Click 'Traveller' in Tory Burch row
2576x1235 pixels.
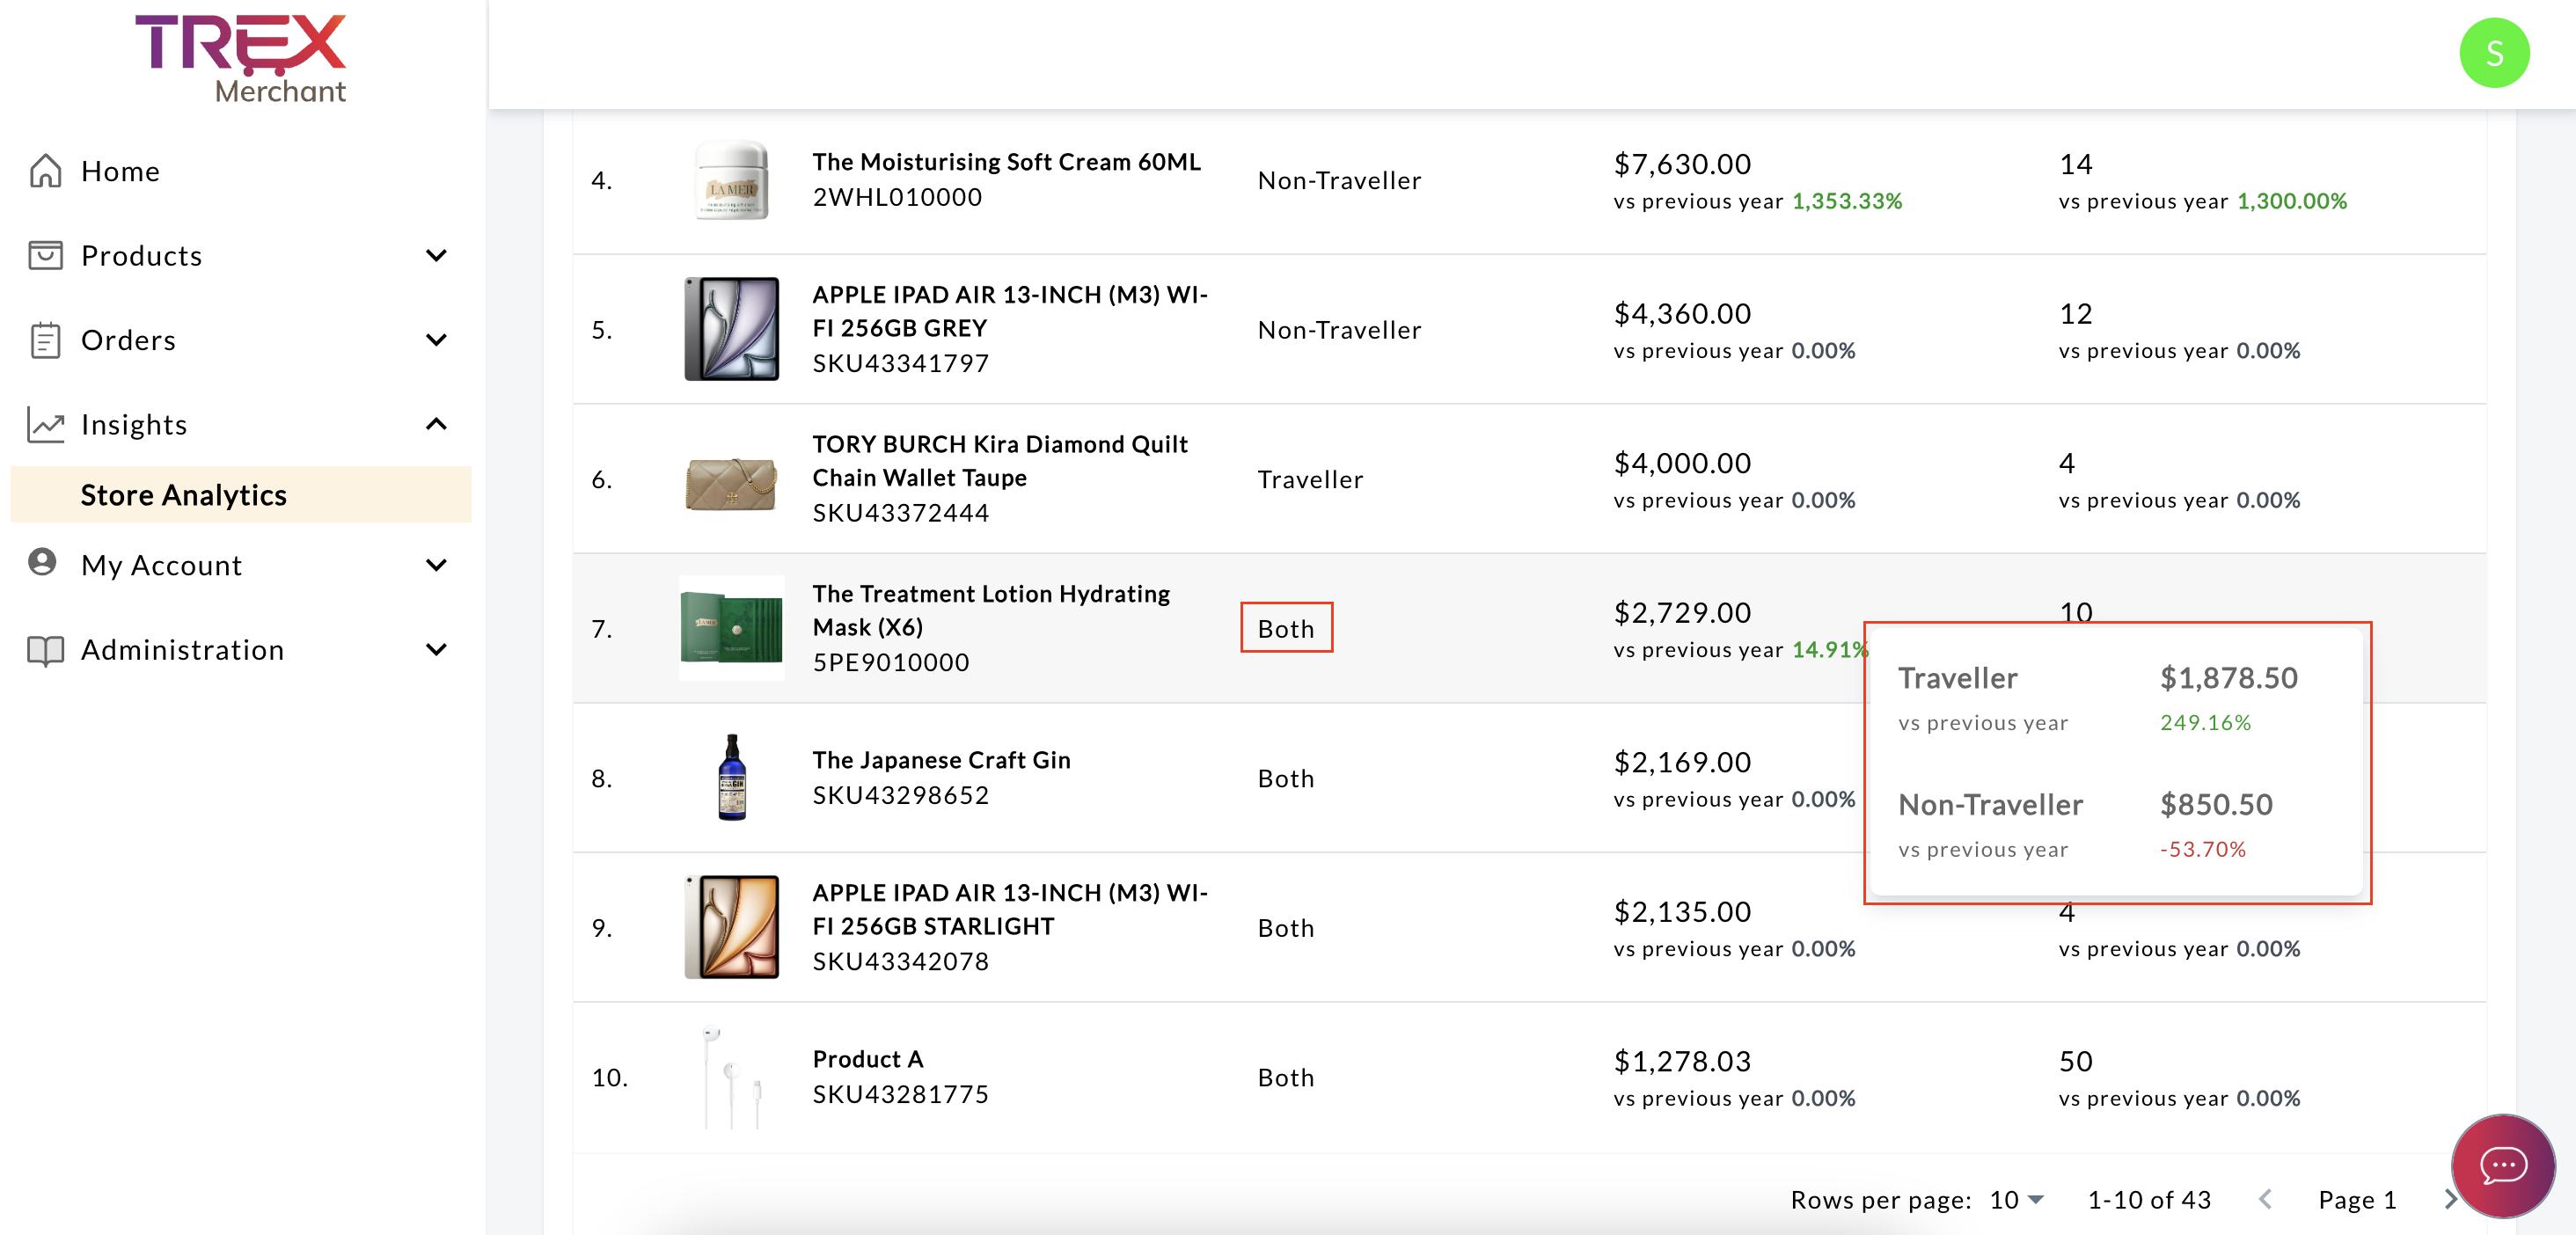pyautogui.click(x=1310, y=479)
